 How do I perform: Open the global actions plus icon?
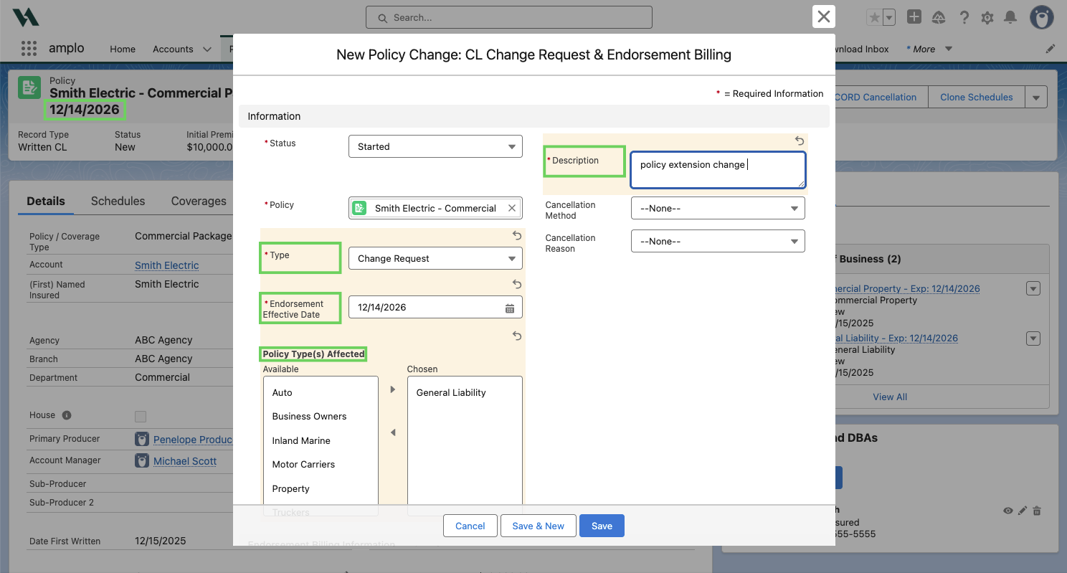(x=914, y=17)
